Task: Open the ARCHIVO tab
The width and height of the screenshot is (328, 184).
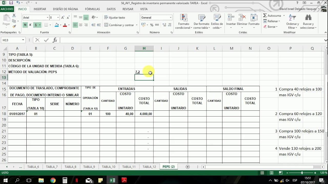Action: pos(7,9)
